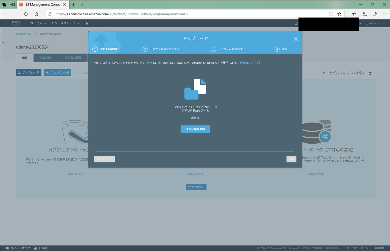Go to the Amazon S3 breadcrumb link
Screen dimensions: 390x251
tap(23, 34)
